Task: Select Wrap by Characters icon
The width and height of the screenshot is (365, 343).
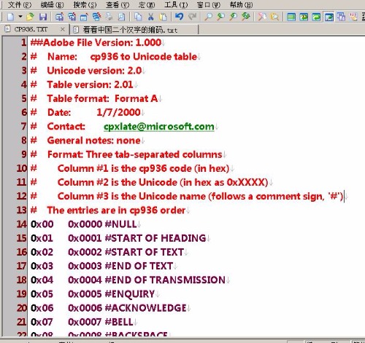Action: point(304,17)
